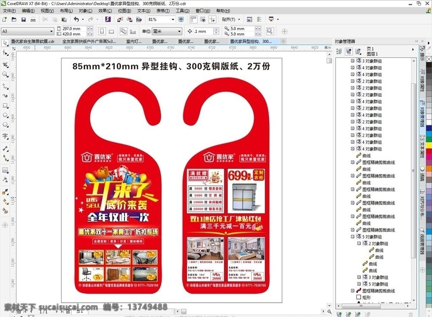Open the zoom level 81% dropdown
Viewport: 432px width, 317px height.
click(173, 19)
